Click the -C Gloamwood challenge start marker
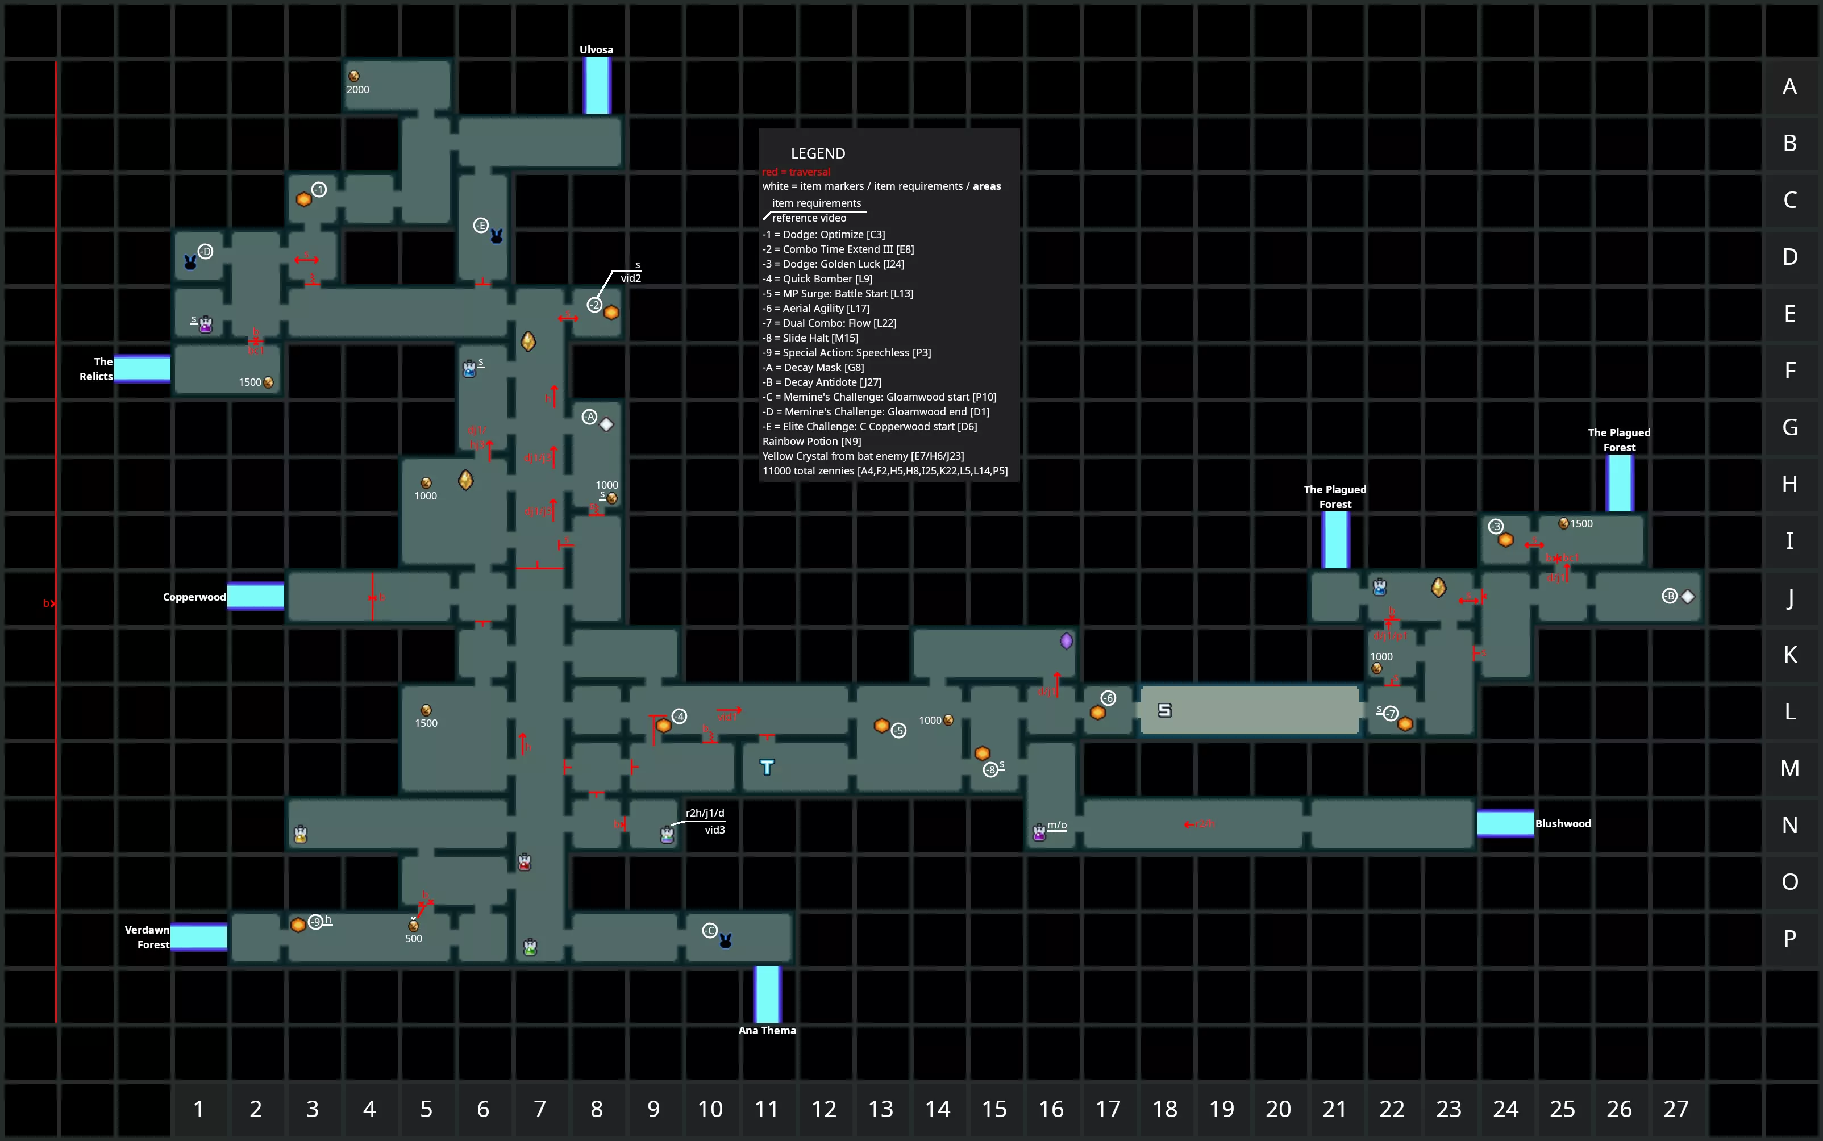The height and width of the screenshot is (1141, 1823). click(x=709, y=930)
